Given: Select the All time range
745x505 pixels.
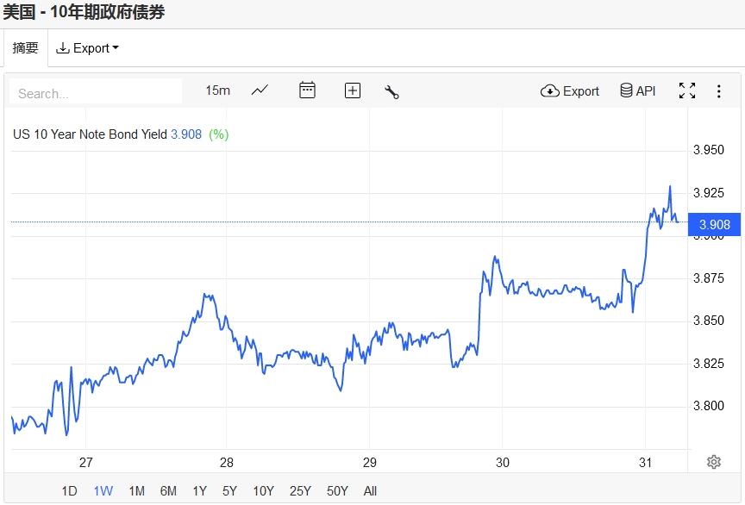Looking at the screenshot, I should (x=370, y=491).
